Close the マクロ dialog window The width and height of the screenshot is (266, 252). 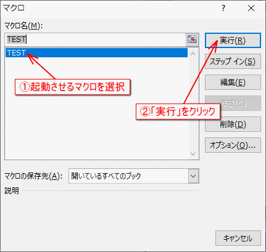tap(251, 8)
